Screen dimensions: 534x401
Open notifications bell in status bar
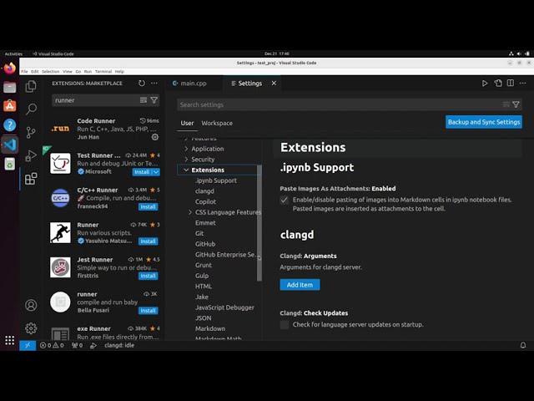pyautogui.click(x=523, y=345)
